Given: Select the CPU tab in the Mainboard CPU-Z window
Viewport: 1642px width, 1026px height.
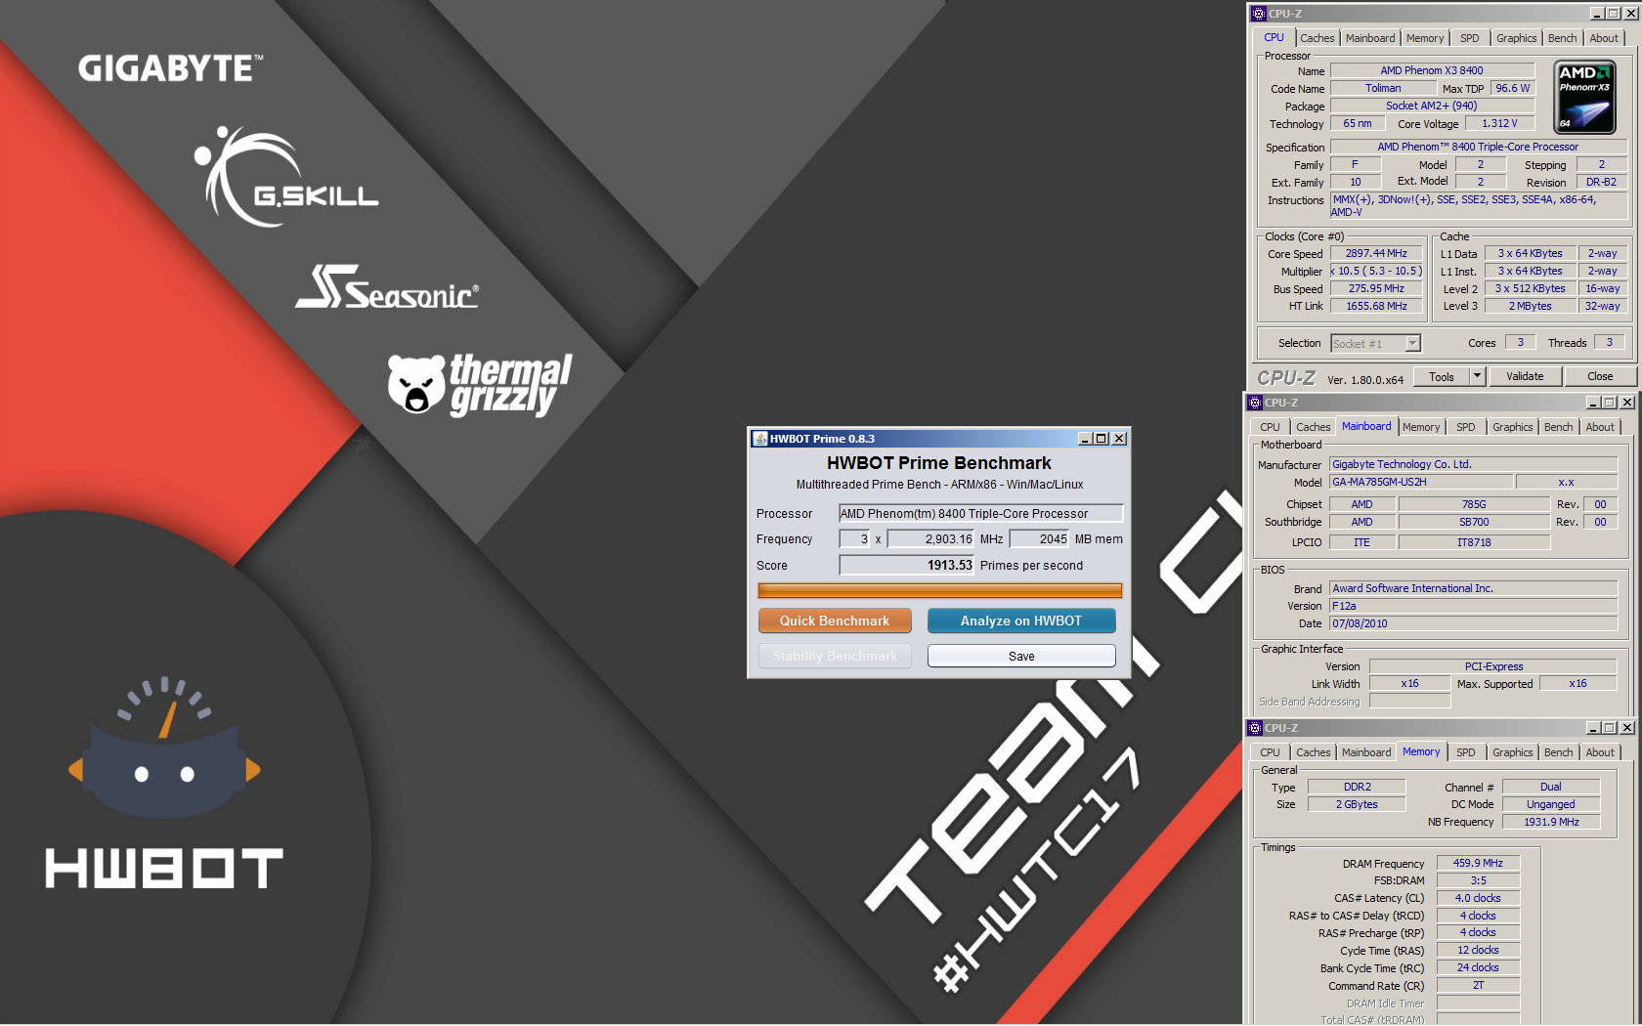Looking at the screenshot, I should click(1270, 427).
